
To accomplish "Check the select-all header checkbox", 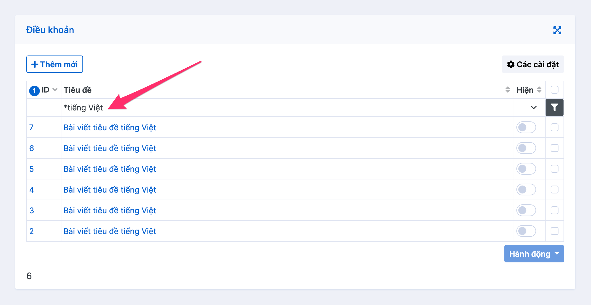I will tap(554, 90).
